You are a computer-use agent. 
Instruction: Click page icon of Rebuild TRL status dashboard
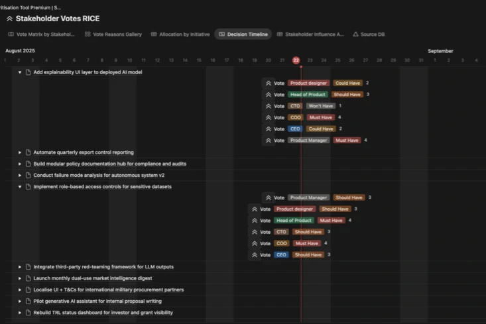tap(29, 313)
